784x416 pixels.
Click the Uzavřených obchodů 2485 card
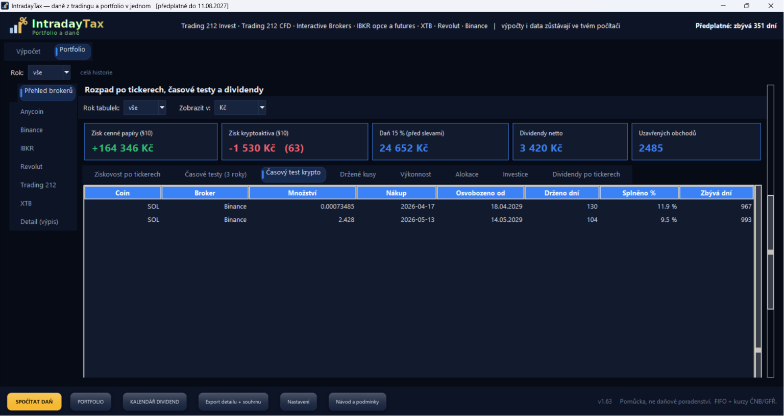[x=696, y=142]
